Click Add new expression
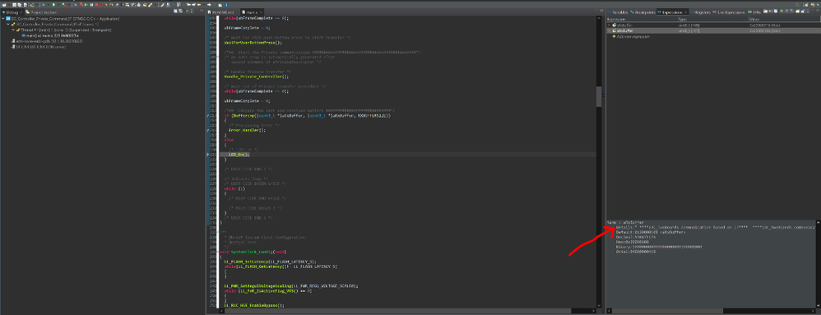This screenshot has width=821, height=315. (x=631, y=37)
